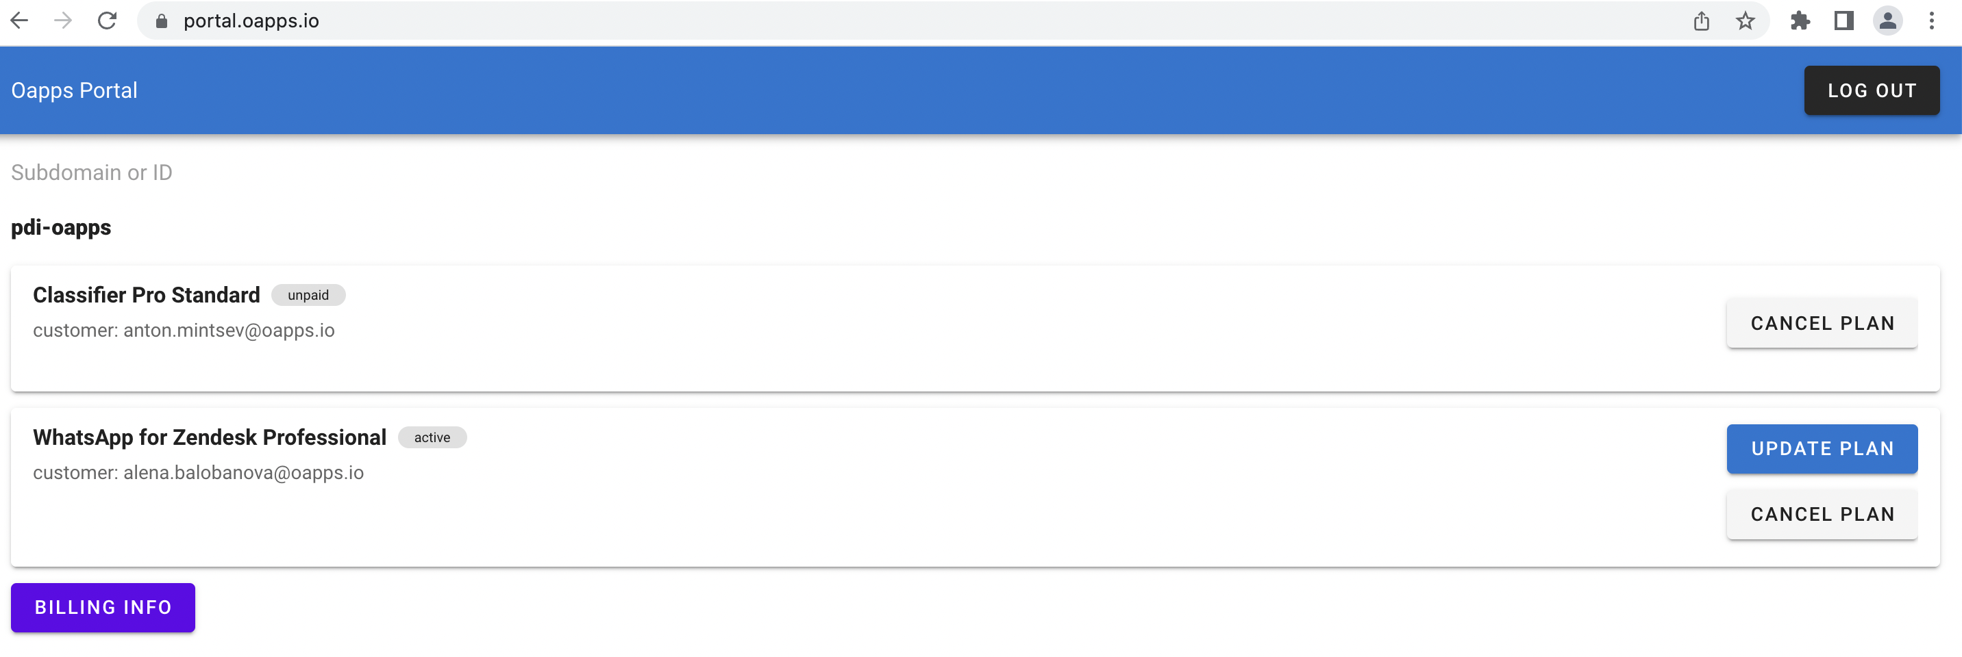
Task: Focus the Subdomain or ID field
Action: click(975, 173)
